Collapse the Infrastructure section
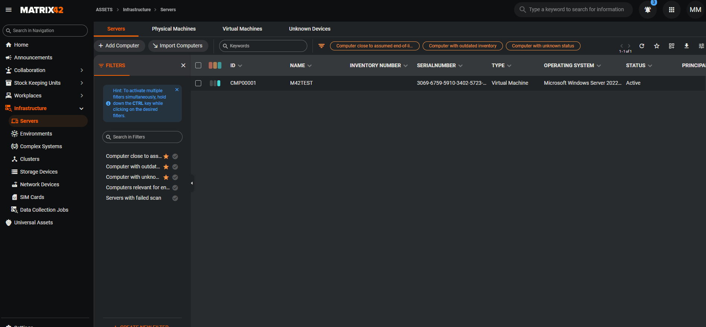706x327 pixels. coord(81,109)
